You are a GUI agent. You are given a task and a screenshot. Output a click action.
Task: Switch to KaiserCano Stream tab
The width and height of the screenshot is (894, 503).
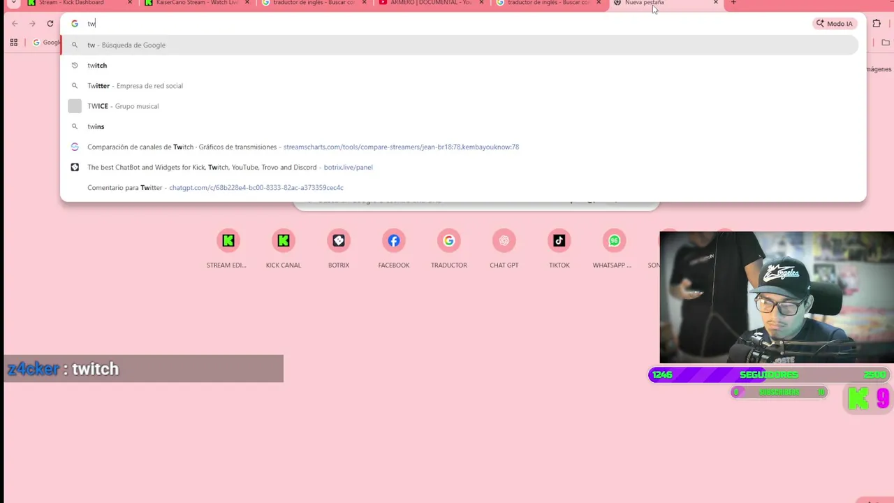196,3
